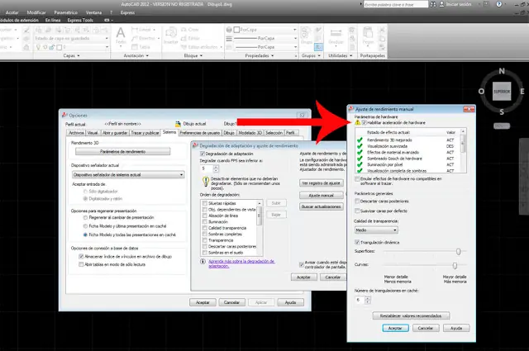Select Regenerar al cambiar de presentación radio button
Image resolution: width=529 pixels, height=351 pixels.
click(85, 217)
